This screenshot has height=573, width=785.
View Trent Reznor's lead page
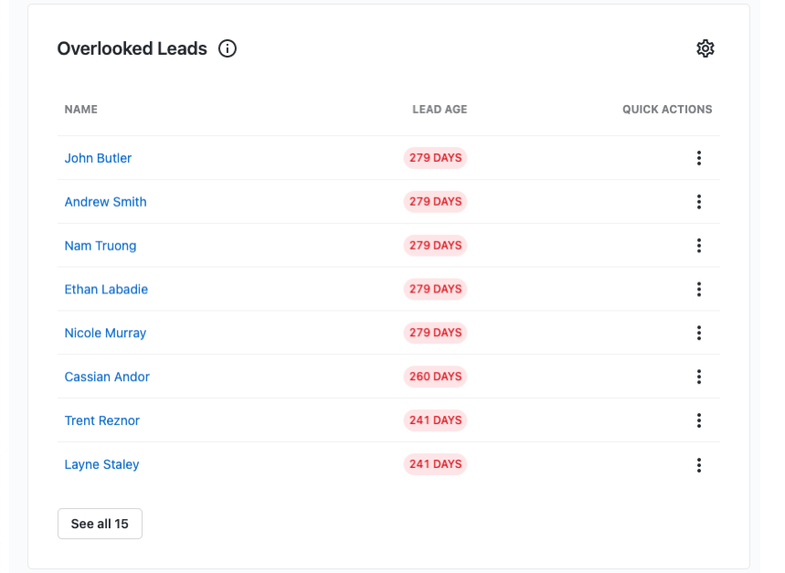tap(101, 420)
